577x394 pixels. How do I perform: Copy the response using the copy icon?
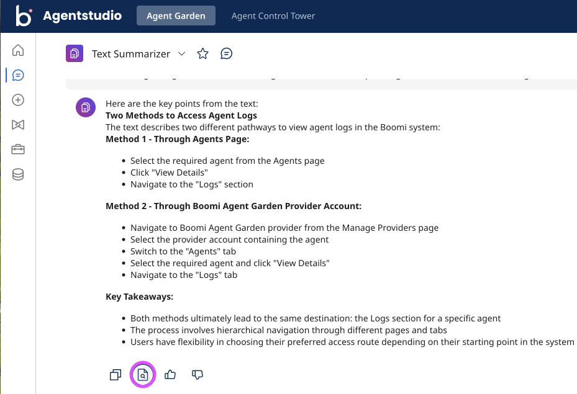(115, 375)
